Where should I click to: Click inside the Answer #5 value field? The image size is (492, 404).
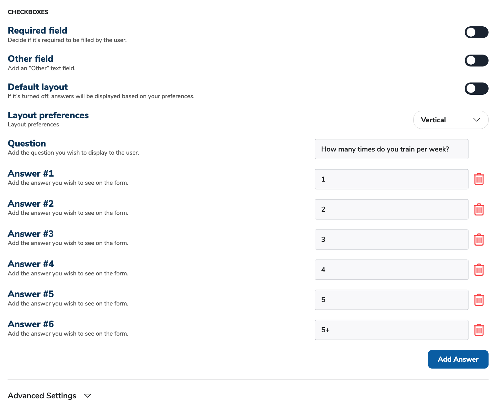pyautogui.click(x=391, y=300)
